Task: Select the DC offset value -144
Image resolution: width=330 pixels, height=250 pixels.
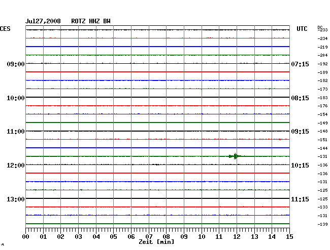Action: [322, 148]
